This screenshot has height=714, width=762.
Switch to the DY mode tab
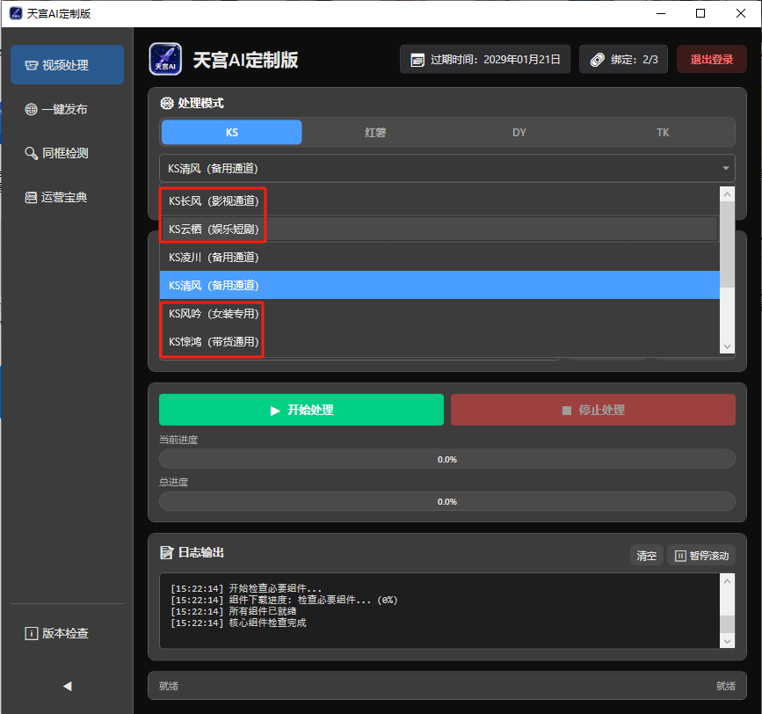519,132
